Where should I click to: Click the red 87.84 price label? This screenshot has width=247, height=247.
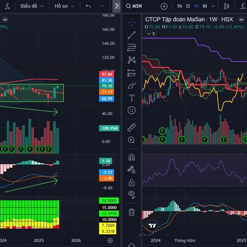(x=107, y=74)
